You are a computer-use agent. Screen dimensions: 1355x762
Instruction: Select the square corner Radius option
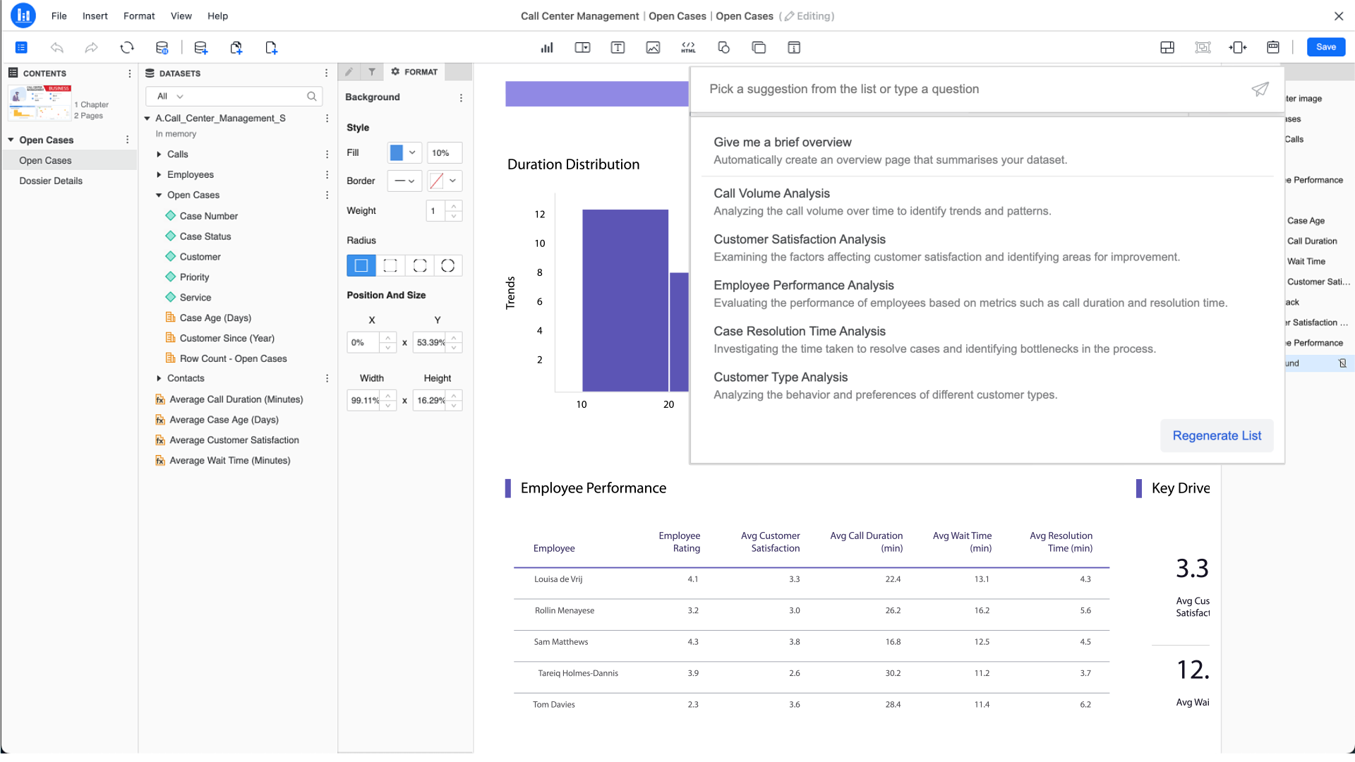pos(361,265)
